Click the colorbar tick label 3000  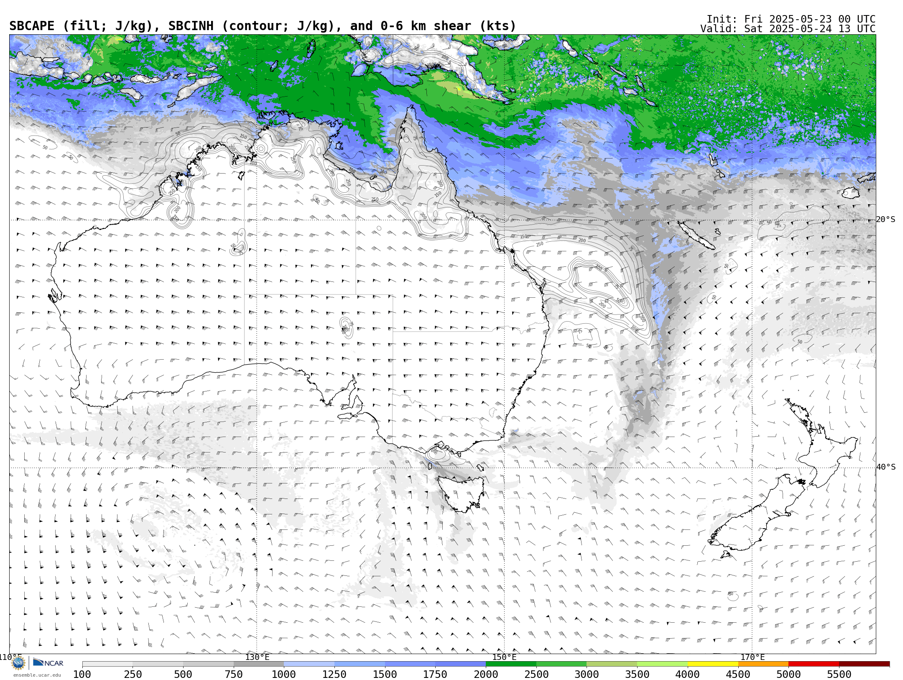(x=587, y=675)
